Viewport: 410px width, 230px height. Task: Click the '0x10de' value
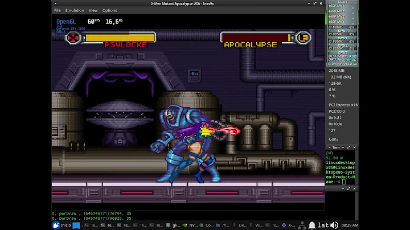pyautogui.click(x=335, y=124)
